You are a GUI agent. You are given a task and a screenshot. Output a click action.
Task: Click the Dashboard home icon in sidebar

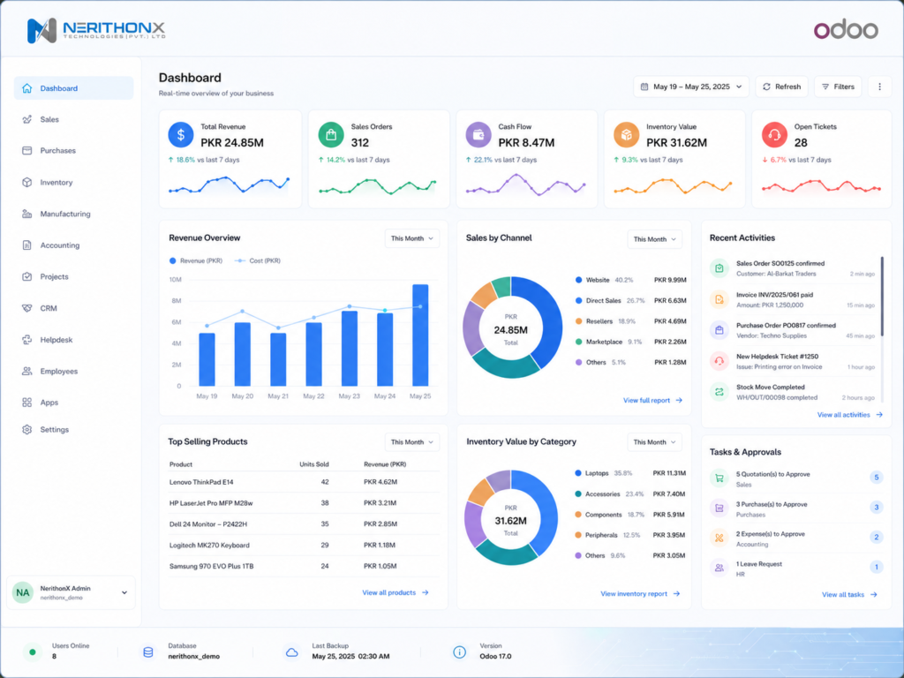[x=26, y=88]
